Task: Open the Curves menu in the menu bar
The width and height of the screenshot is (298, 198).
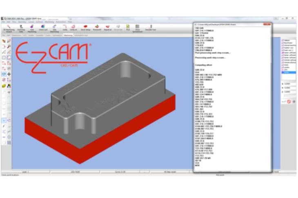Action: 31,22
